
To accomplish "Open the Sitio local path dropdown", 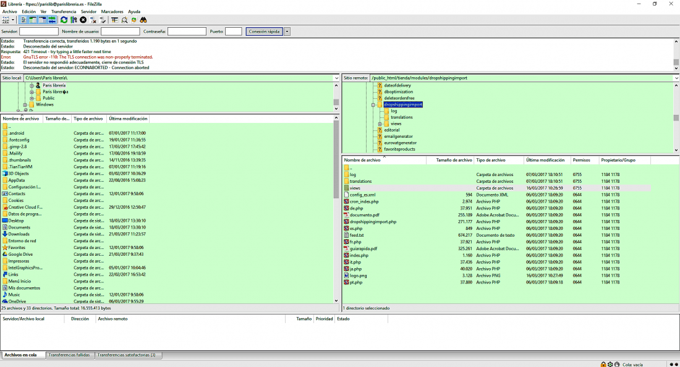I will [336, 78].
